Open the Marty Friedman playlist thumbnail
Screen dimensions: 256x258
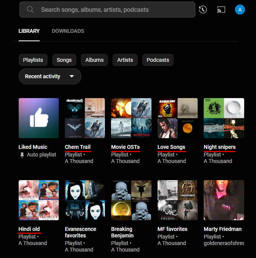[224, 200]
